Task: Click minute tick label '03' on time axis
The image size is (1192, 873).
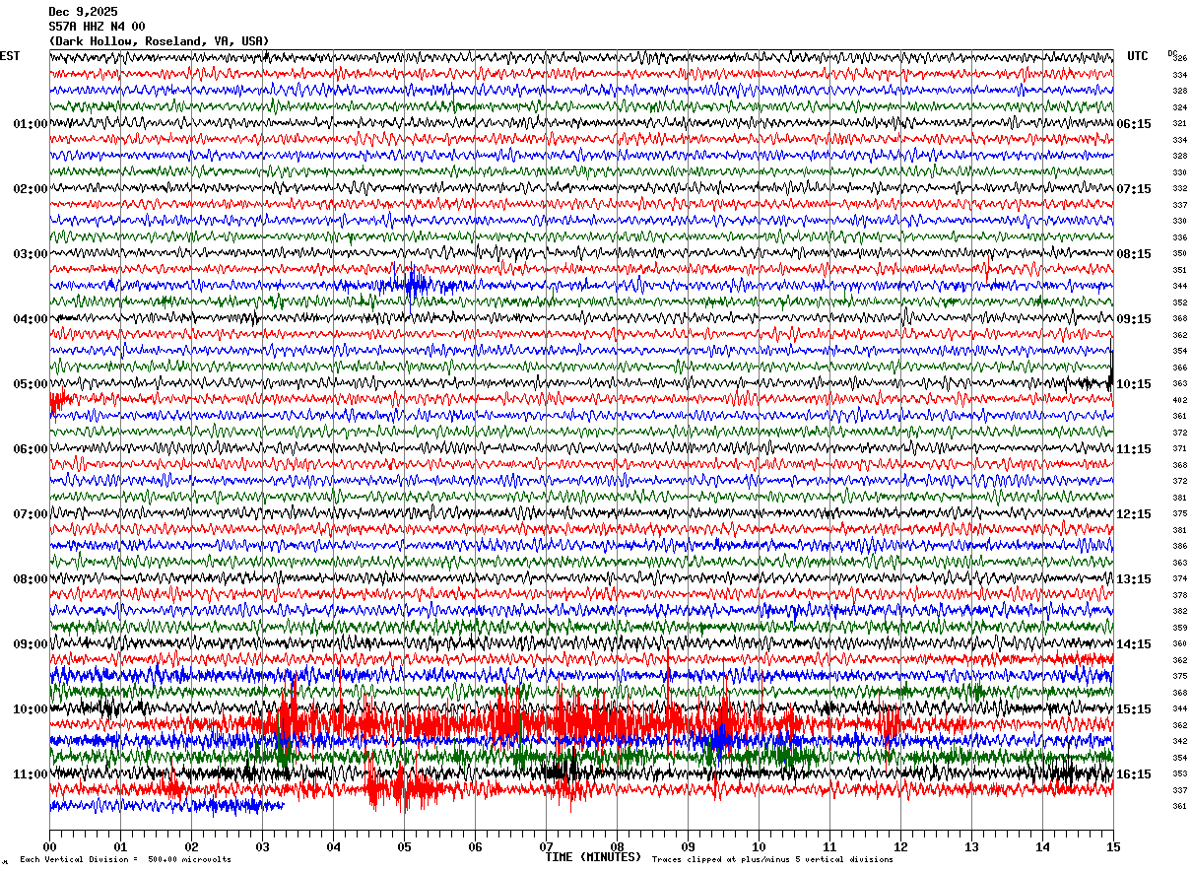Action: coord(262,847)
